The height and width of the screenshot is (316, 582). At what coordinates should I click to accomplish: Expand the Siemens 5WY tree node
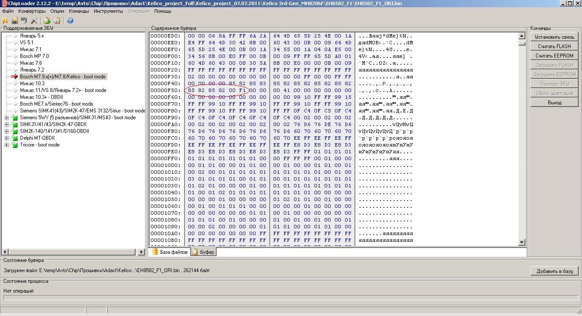[x=7, y=118]
